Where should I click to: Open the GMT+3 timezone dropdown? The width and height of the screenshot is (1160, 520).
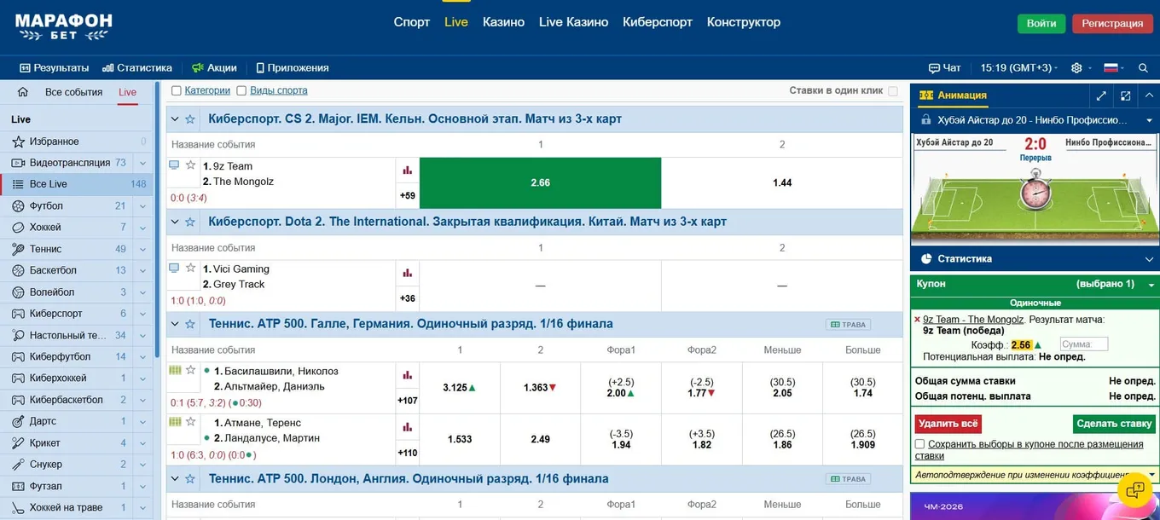point(1019,68)
